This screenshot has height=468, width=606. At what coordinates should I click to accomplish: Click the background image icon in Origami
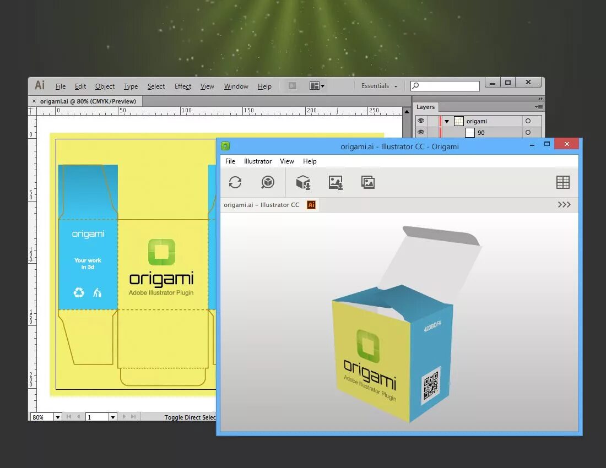click(x=367, y=182)
